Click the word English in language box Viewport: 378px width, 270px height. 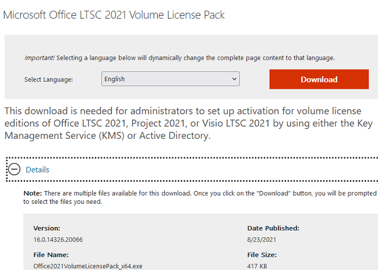point(115,79)
